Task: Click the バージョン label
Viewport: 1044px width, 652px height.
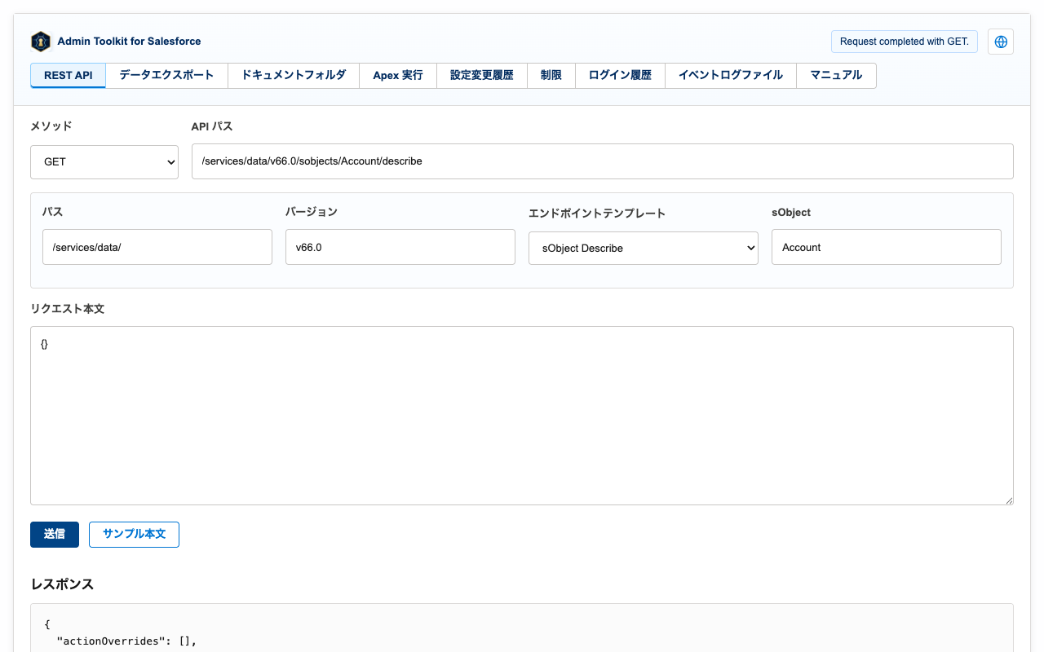Action: 312,212
